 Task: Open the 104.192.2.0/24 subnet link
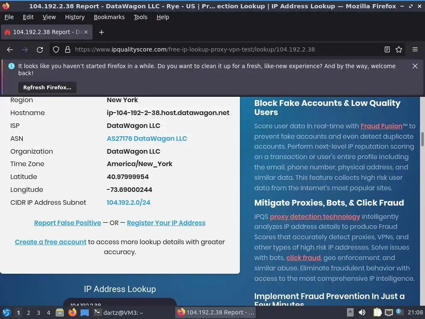128,203
